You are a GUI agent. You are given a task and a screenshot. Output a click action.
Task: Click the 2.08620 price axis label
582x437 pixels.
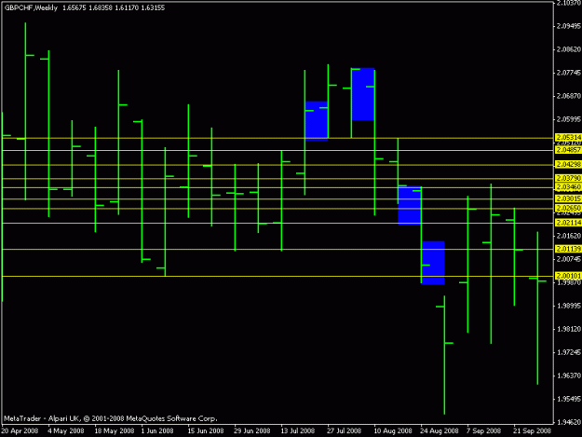click(x=569, y=49)
